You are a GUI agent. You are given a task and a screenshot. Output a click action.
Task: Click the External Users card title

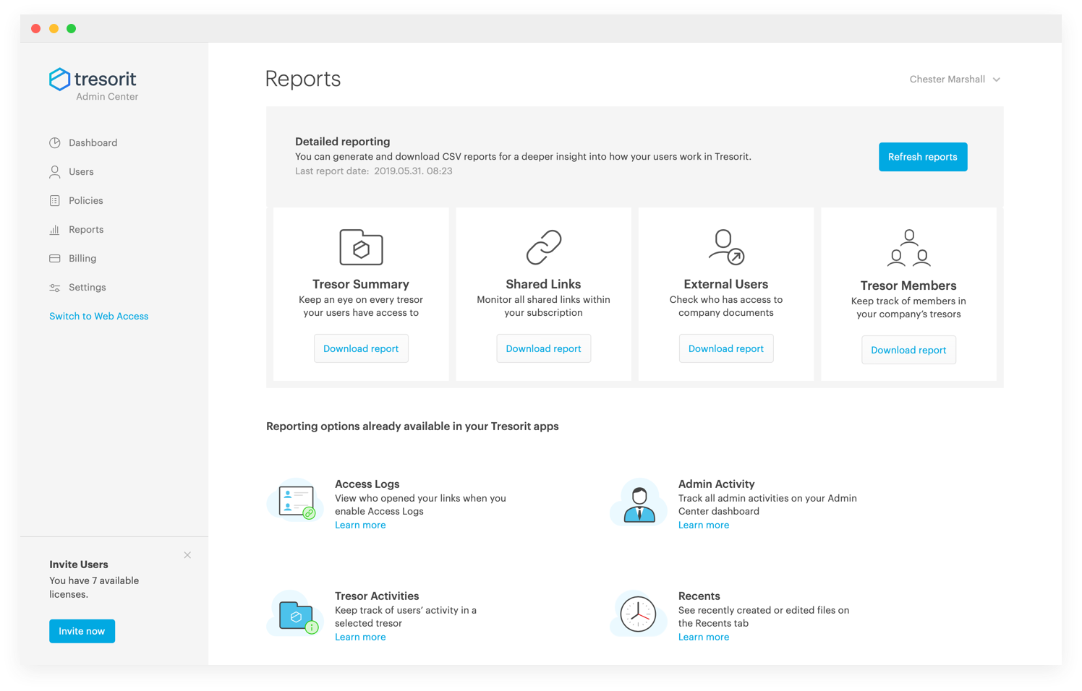(726, 284)
